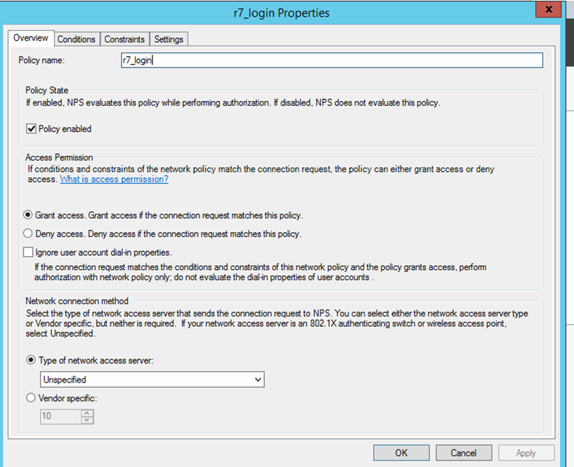Go to the Constraints tab
Screen dimensions: 574x467
(x=124, y=39)
